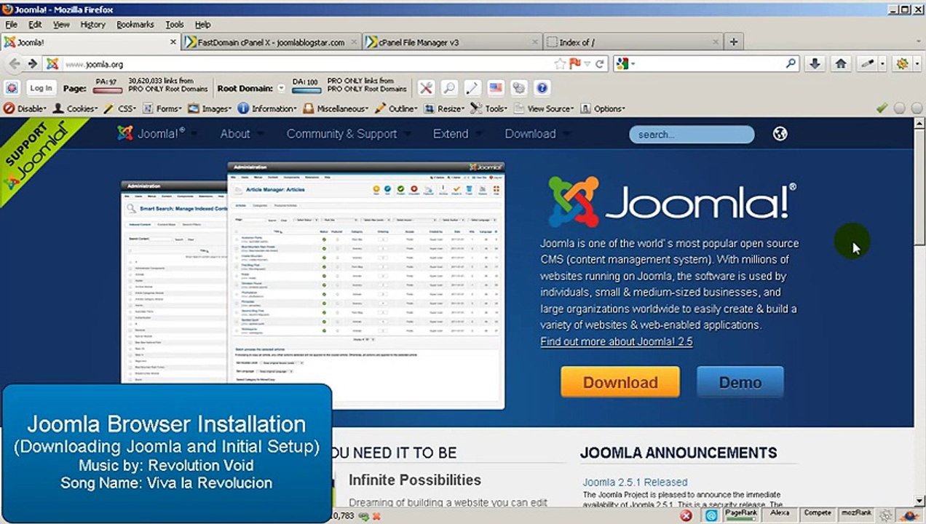Switch to the FastDomain cPanel X tab
The height and width of the screenshot is (524, 926).
point(272,42)
